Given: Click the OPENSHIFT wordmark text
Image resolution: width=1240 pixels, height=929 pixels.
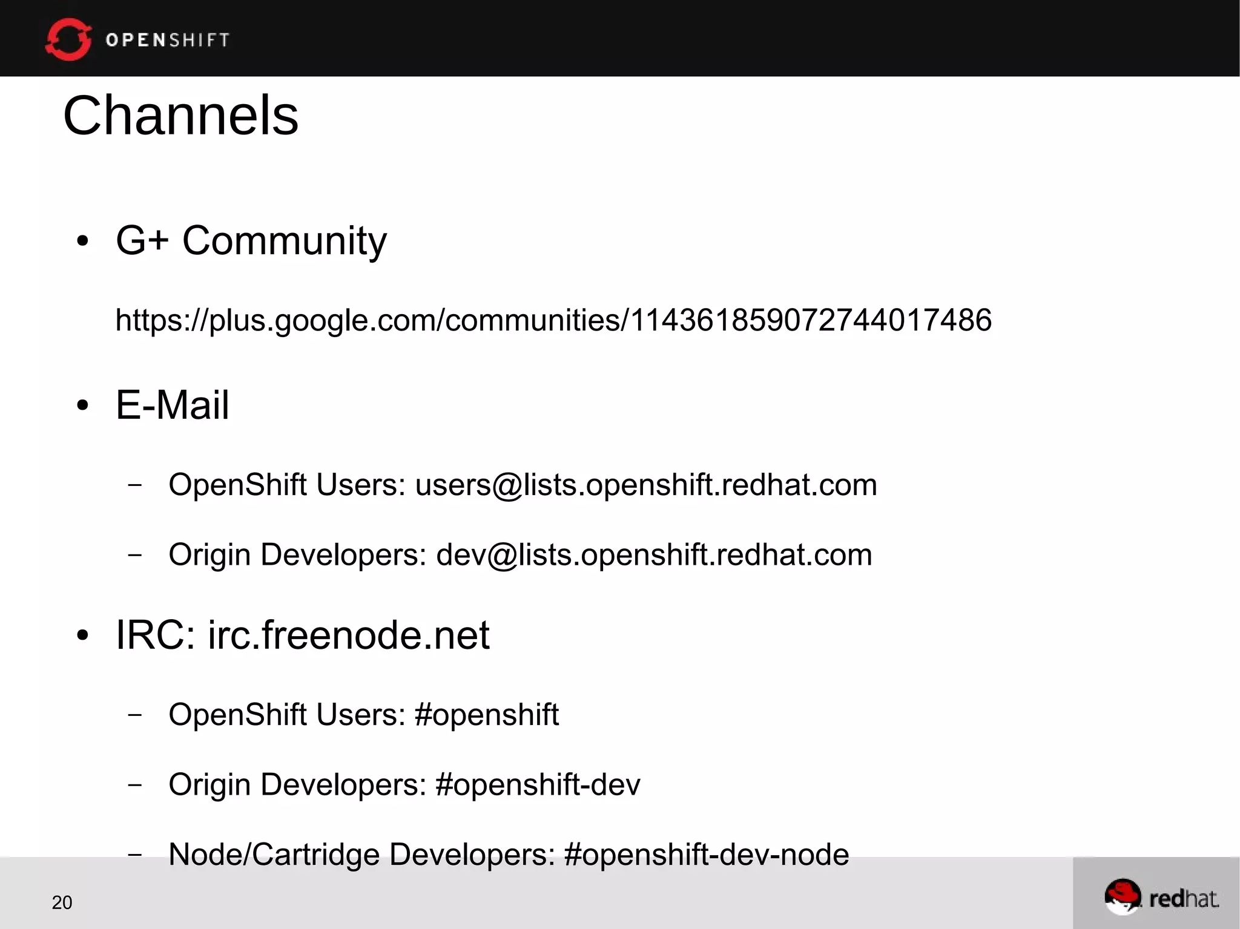Looking at the screenshot, I should (x=168, y=40).
